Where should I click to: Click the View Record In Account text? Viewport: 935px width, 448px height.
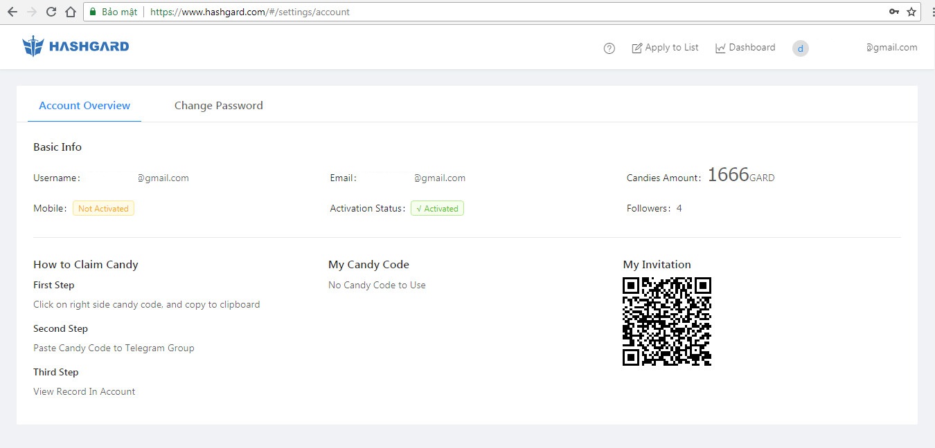coord(84,392)
